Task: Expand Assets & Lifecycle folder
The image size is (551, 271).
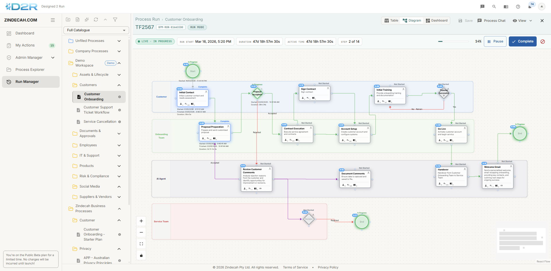Action: (119, 75)
